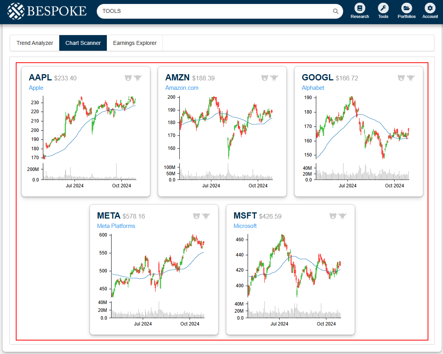Toggle the bull marker on the AMZN card
The image size is (443, 354).
274,78
